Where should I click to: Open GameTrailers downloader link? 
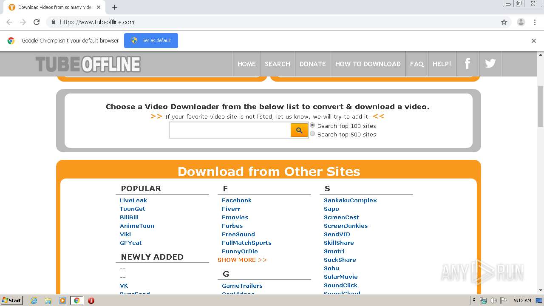pos(242,286)
